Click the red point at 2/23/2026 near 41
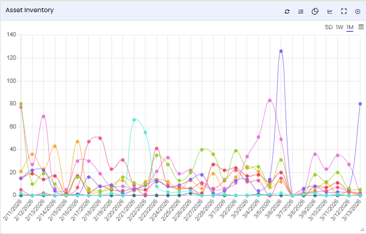 pyautogui.click(x=157, y=148)
